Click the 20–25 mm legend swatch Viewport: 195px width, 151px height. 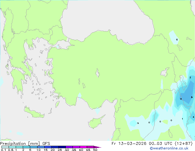click(55, 147)
